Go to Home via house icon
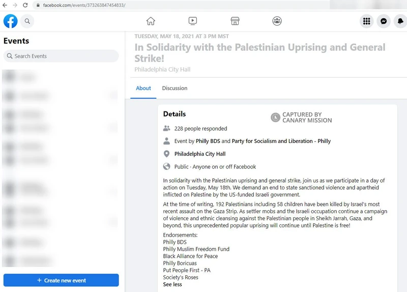The image size is (407, 292). pos(151,21)
